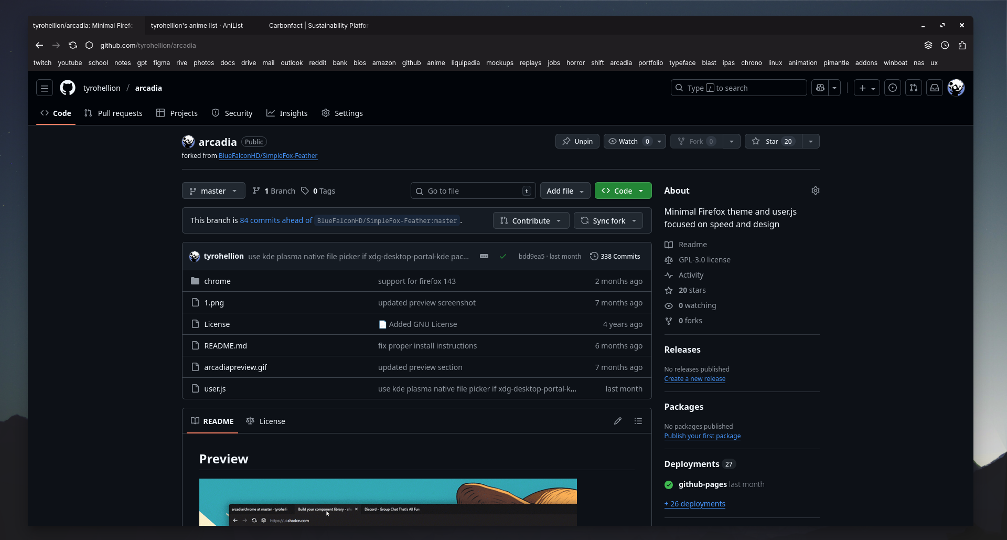Expand the Sync fork dropdown

point(608,221)
